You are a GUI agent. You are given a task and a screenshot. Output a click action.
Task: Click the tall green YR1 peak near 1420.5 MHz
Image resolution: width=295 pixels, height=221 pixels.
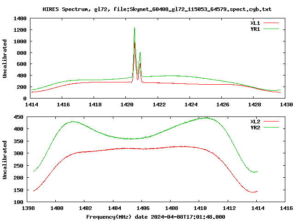coord(134,28)
